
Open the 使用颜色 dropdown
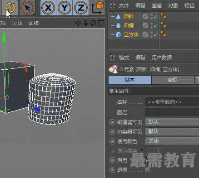(x=172, y=141)
